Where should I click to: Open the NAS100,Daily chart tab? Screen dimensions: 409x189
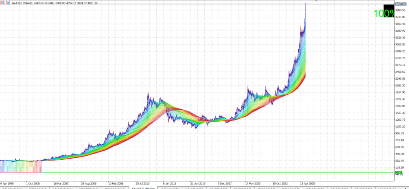(90, 187)
